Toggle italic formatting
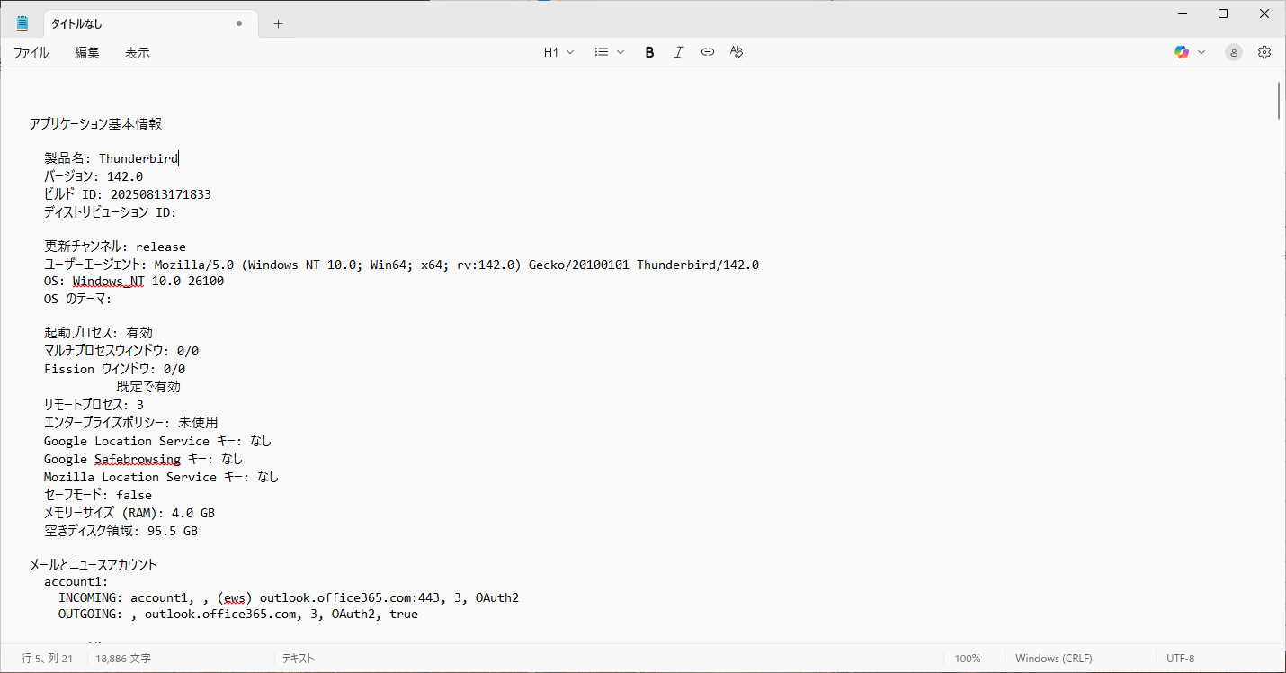Screen dimensions: 1286x673 click(679, 52)
